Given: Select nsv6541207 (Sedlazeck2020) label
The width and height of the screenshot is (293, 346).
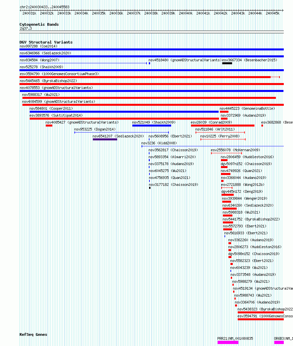Looking at the screenshot, I should coord(118,136).
